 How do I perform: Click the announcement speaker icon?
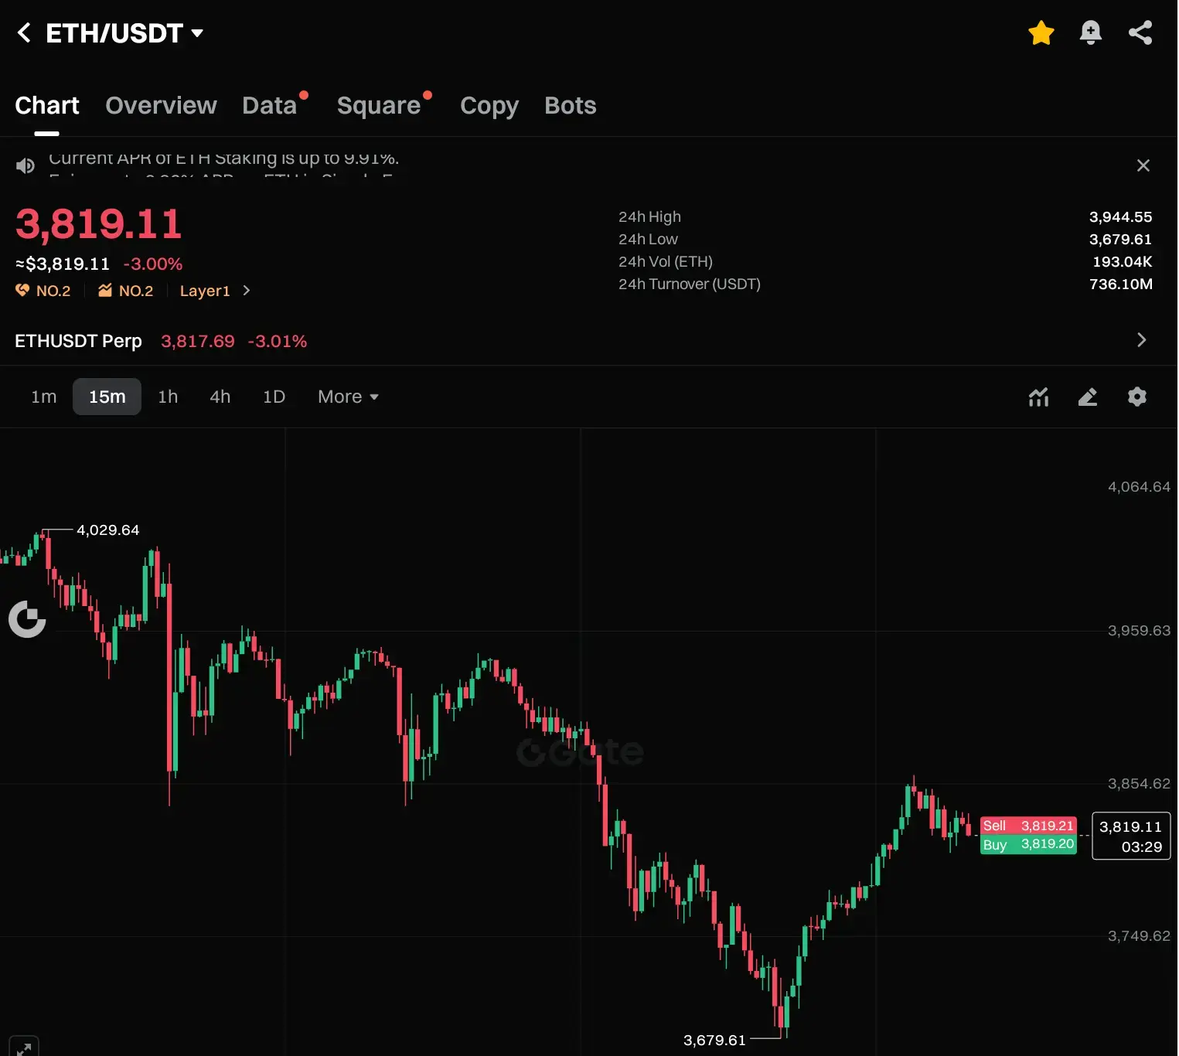pyautogui.click(x=26, y=165)
